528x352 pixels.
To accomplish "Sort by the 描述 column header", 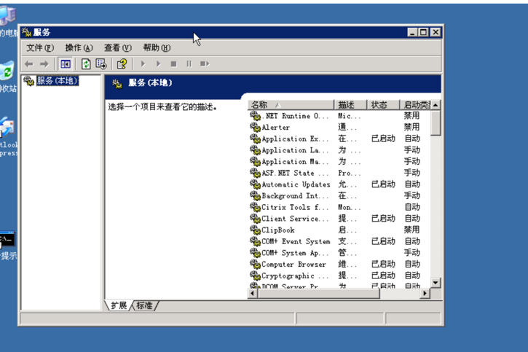I will click(350, 105).
